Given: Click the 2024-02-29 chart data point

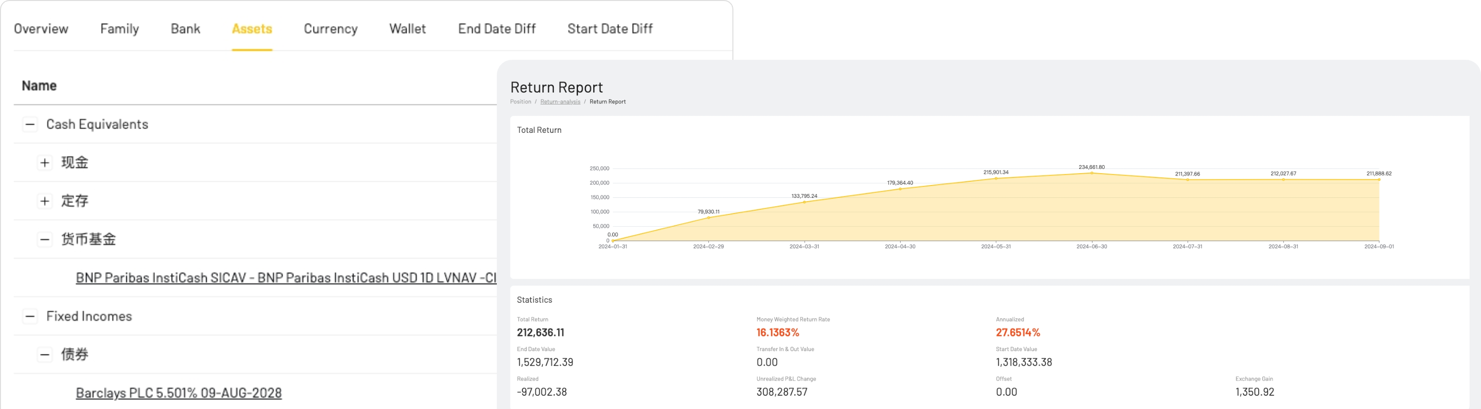Looking at the screenshot, I should tap(708, 218).
